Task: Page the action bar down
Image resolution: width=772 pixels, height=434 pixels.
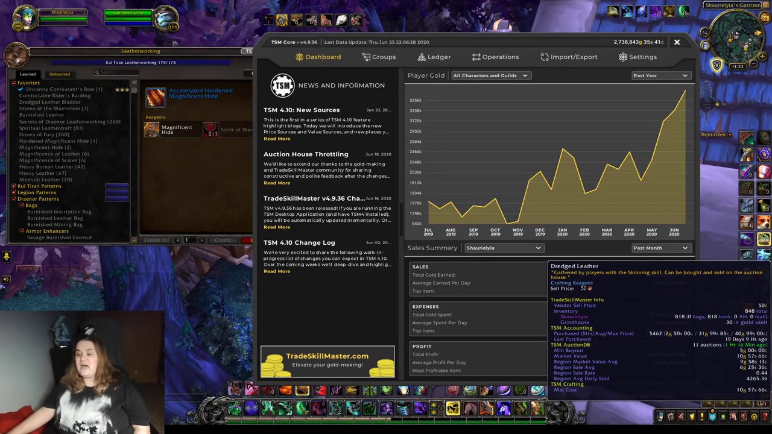Action: pyautogui.click(x=434, y=413)
